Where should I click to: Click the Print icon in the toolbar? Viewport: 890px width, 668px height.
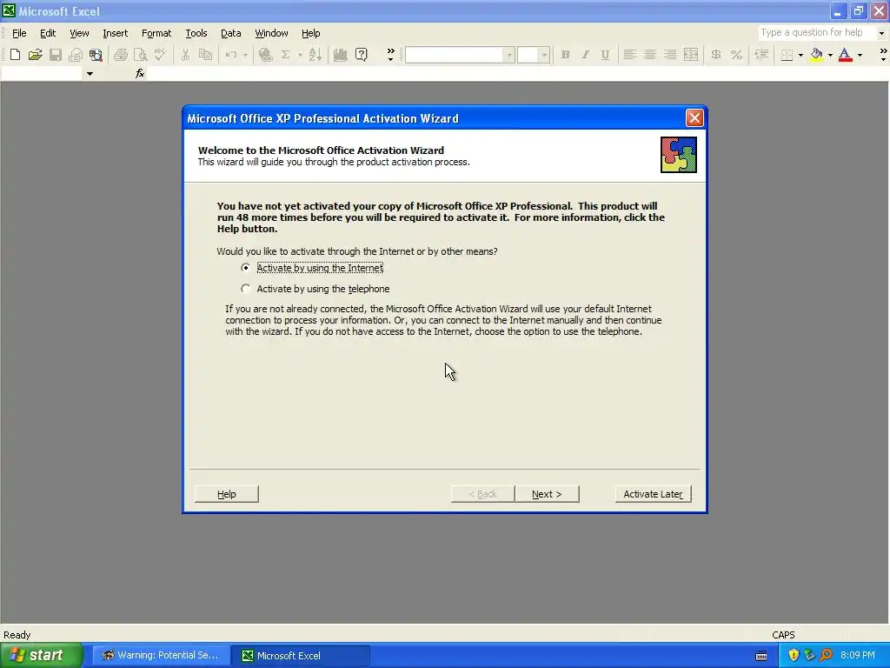click(120, 55)
